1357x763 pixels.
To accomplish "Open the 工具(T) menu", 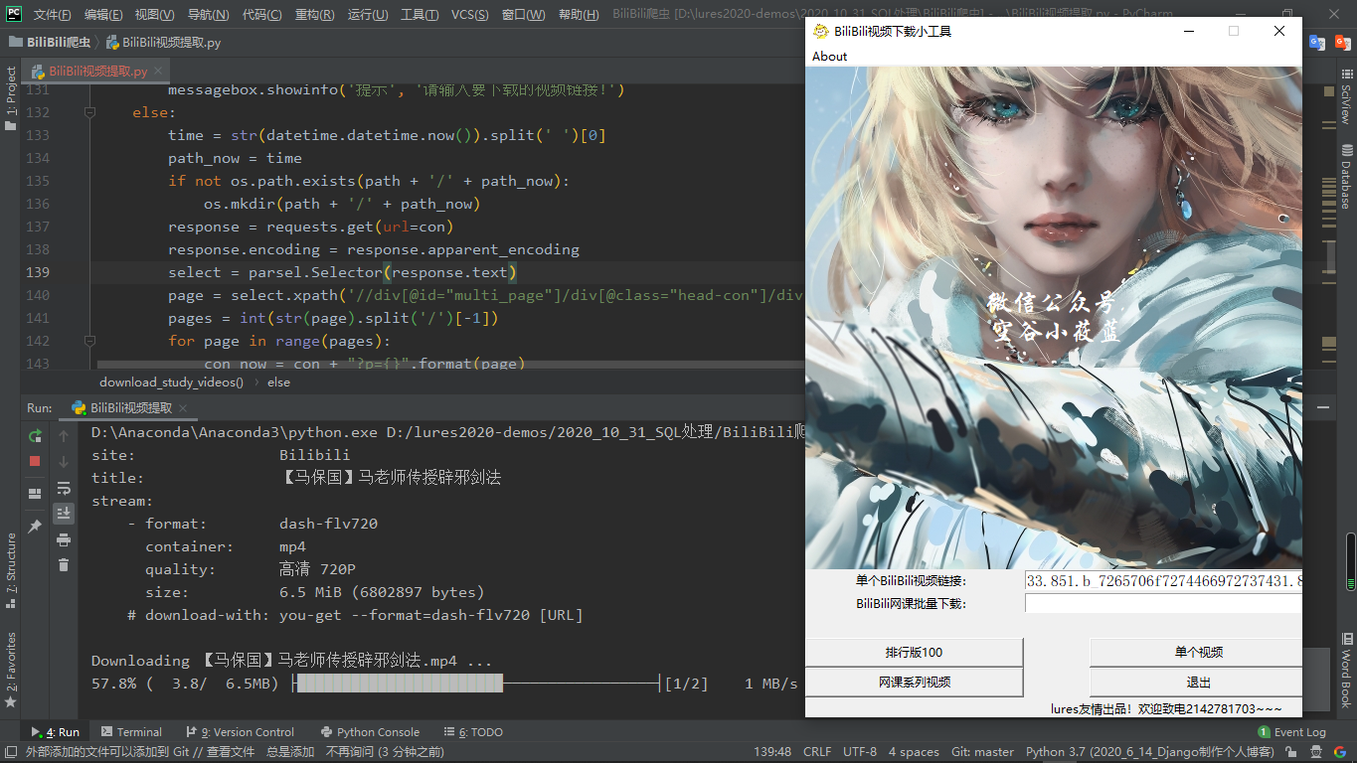I will click(x=421, y=15).
